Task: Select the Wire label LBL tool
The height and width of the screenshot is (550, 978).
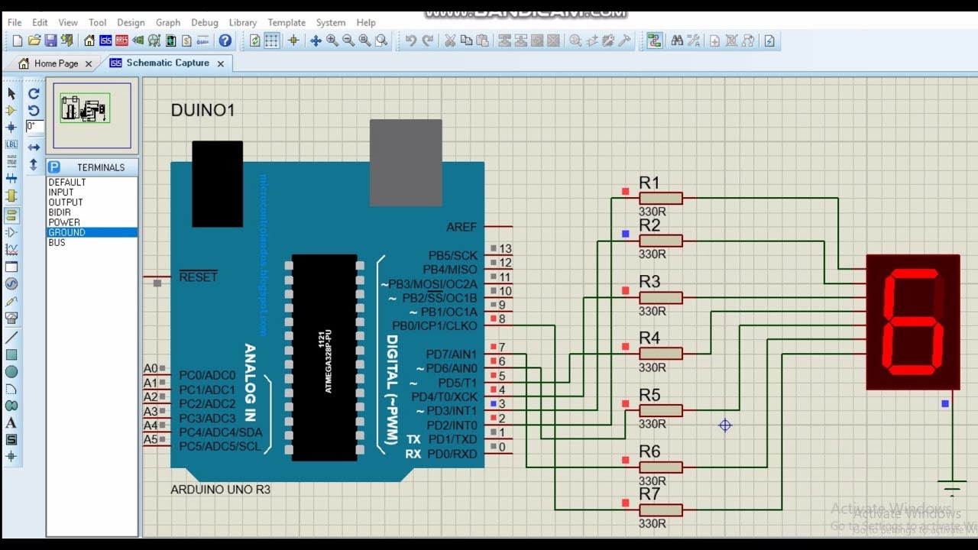Action: pos(11,144)
